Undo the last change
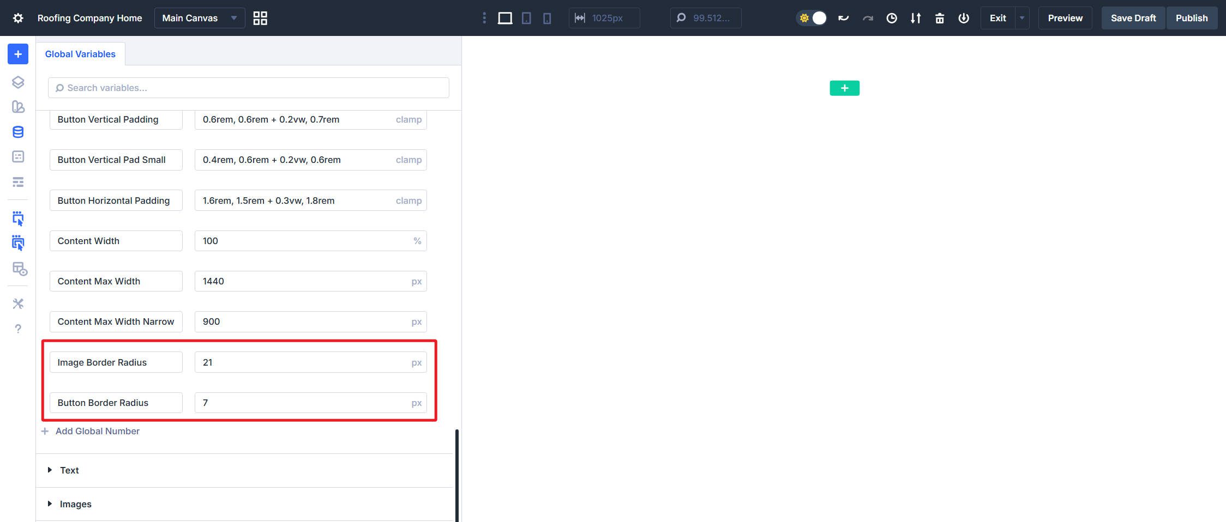The width and height of the screenshot is (1226, 522). (x=843, y=17)
